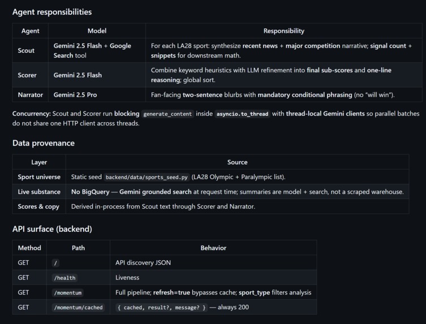Click the bold 'Concurrency:' label
426x324 pixels.
pos(31,114)
